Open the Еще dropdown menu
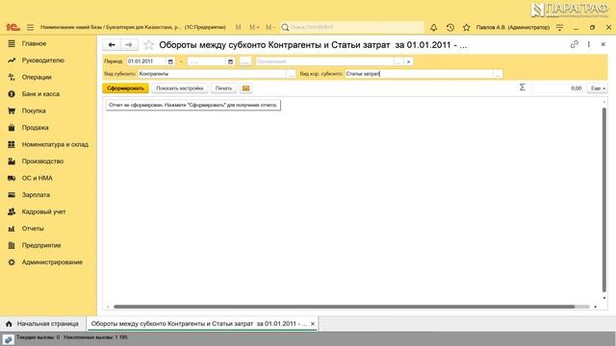 point(597,88)
